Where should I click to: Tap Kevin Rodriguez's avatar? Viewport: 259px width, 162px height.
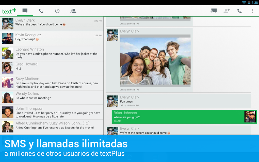pyautogui.click(x=8, y=38)
